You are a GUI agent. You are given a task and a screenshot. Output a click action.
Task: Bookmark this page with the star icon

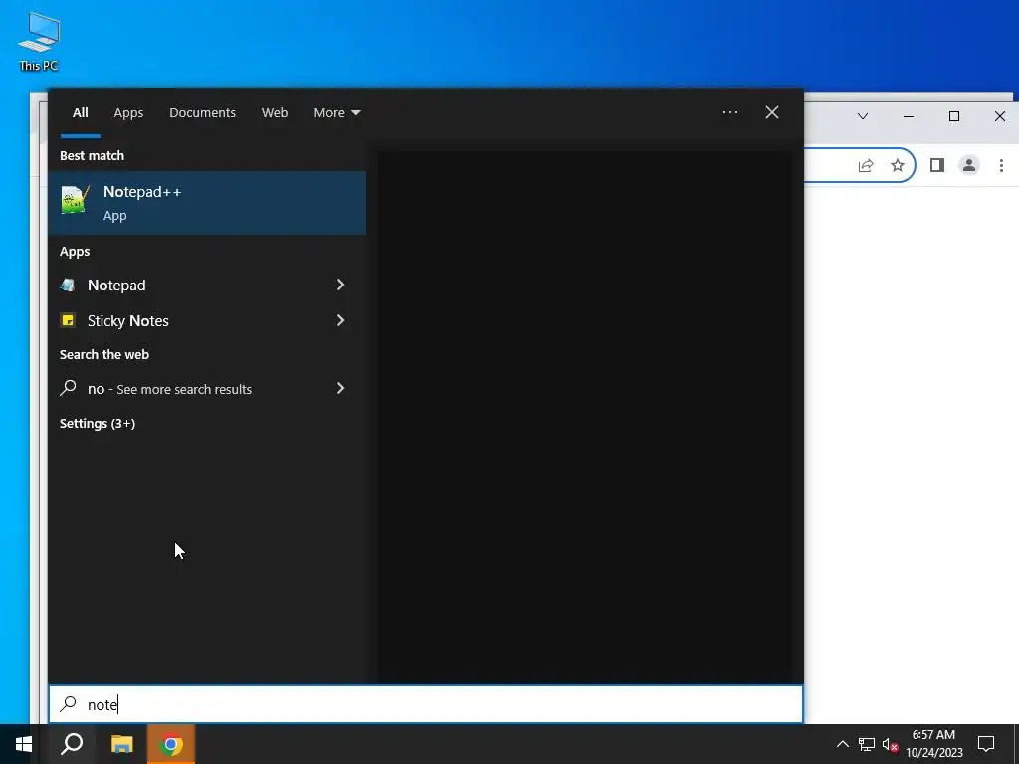[898, 166]
